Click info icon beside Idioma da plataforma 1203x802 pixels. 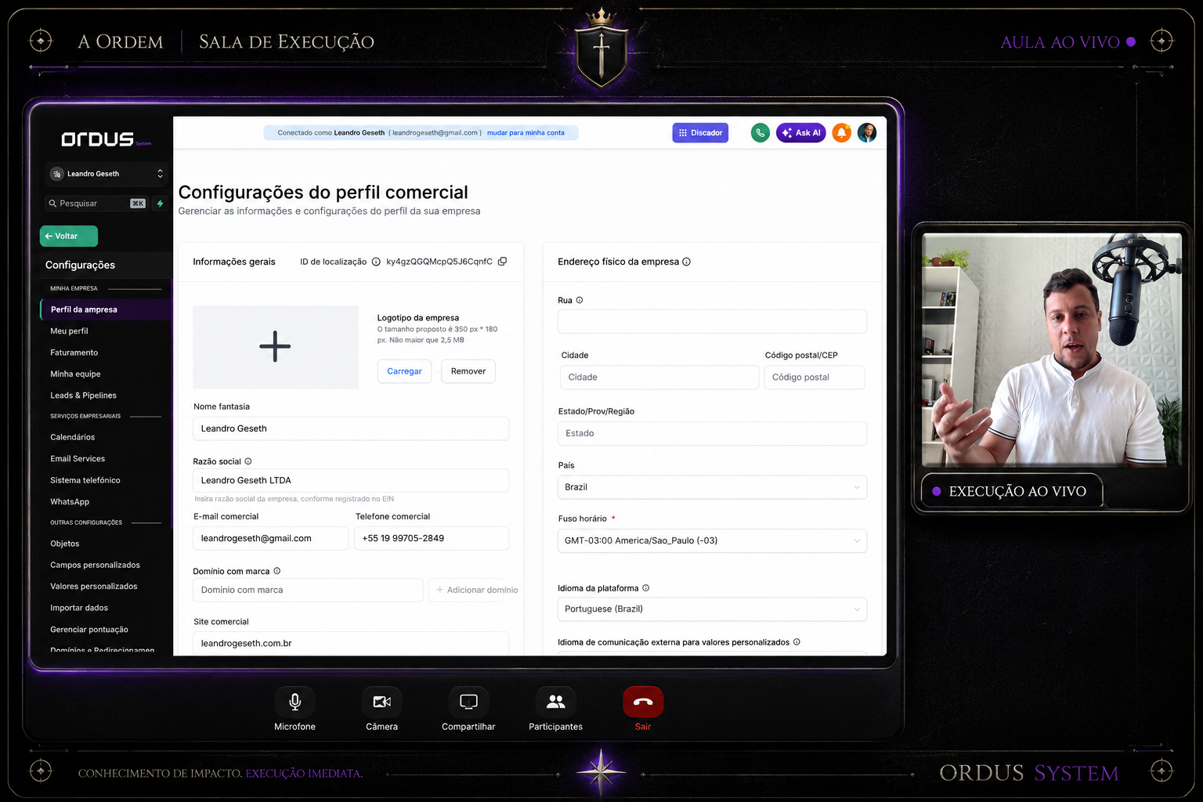pos(646,588)
